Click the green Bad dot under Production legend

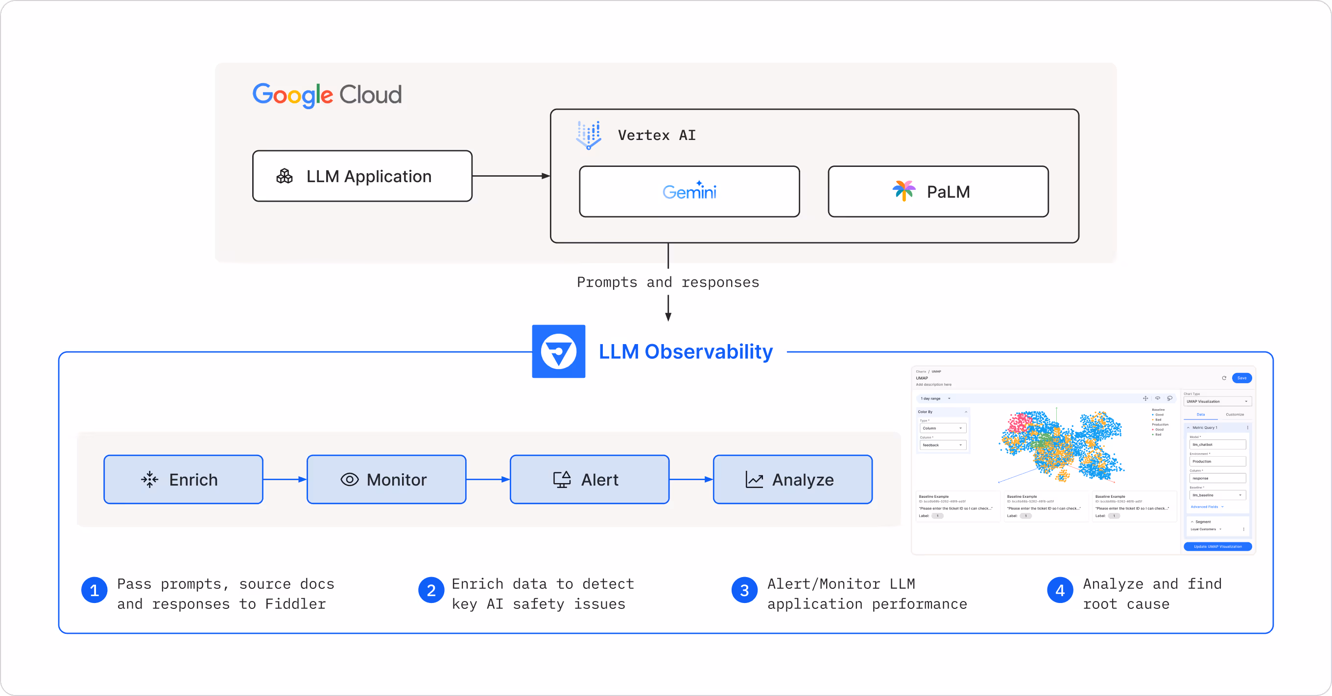pyautogui.click(x=1153, y=435)
